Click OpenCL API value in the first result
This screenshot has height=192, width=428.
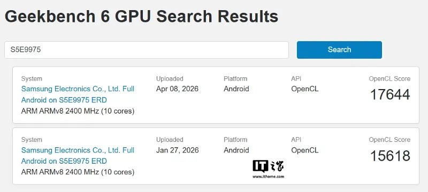point(304,89)
